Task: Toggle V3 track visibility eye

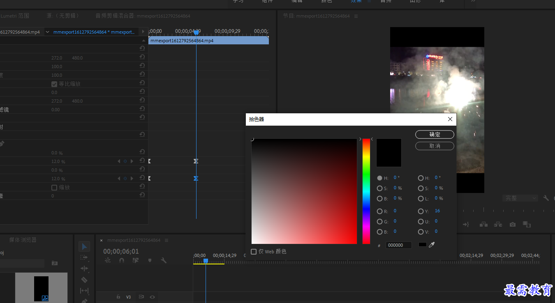Action: tap(153, 296)
